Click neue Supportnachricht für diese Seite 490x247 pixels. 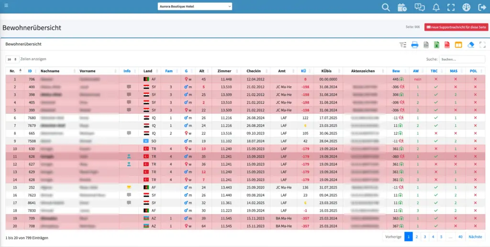pyautogui.click(x=456, y=27)
